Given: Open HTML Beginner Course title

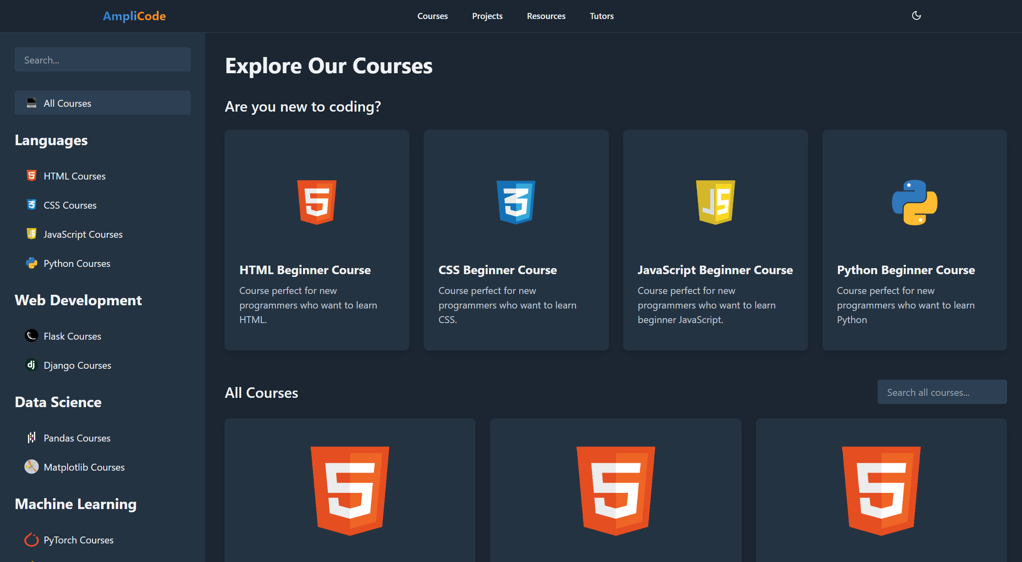Looking at the screenshot, I should click(x=305, y=270).
